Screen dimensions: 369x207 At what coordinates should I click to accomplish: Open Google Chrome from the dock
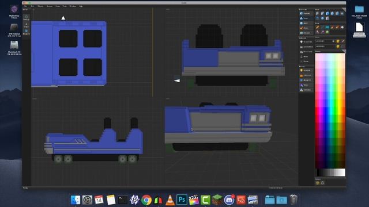[146, 200]
